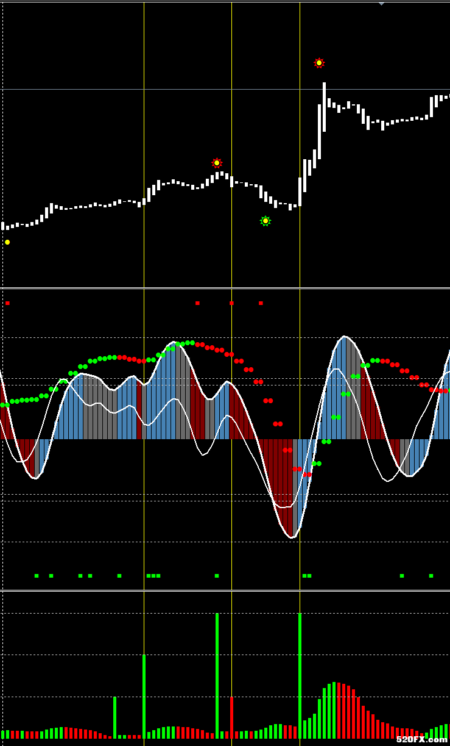Select the grey horizontal price level line
The height and width of the screenshot is (746, 450).
click(x=225, y=89)
